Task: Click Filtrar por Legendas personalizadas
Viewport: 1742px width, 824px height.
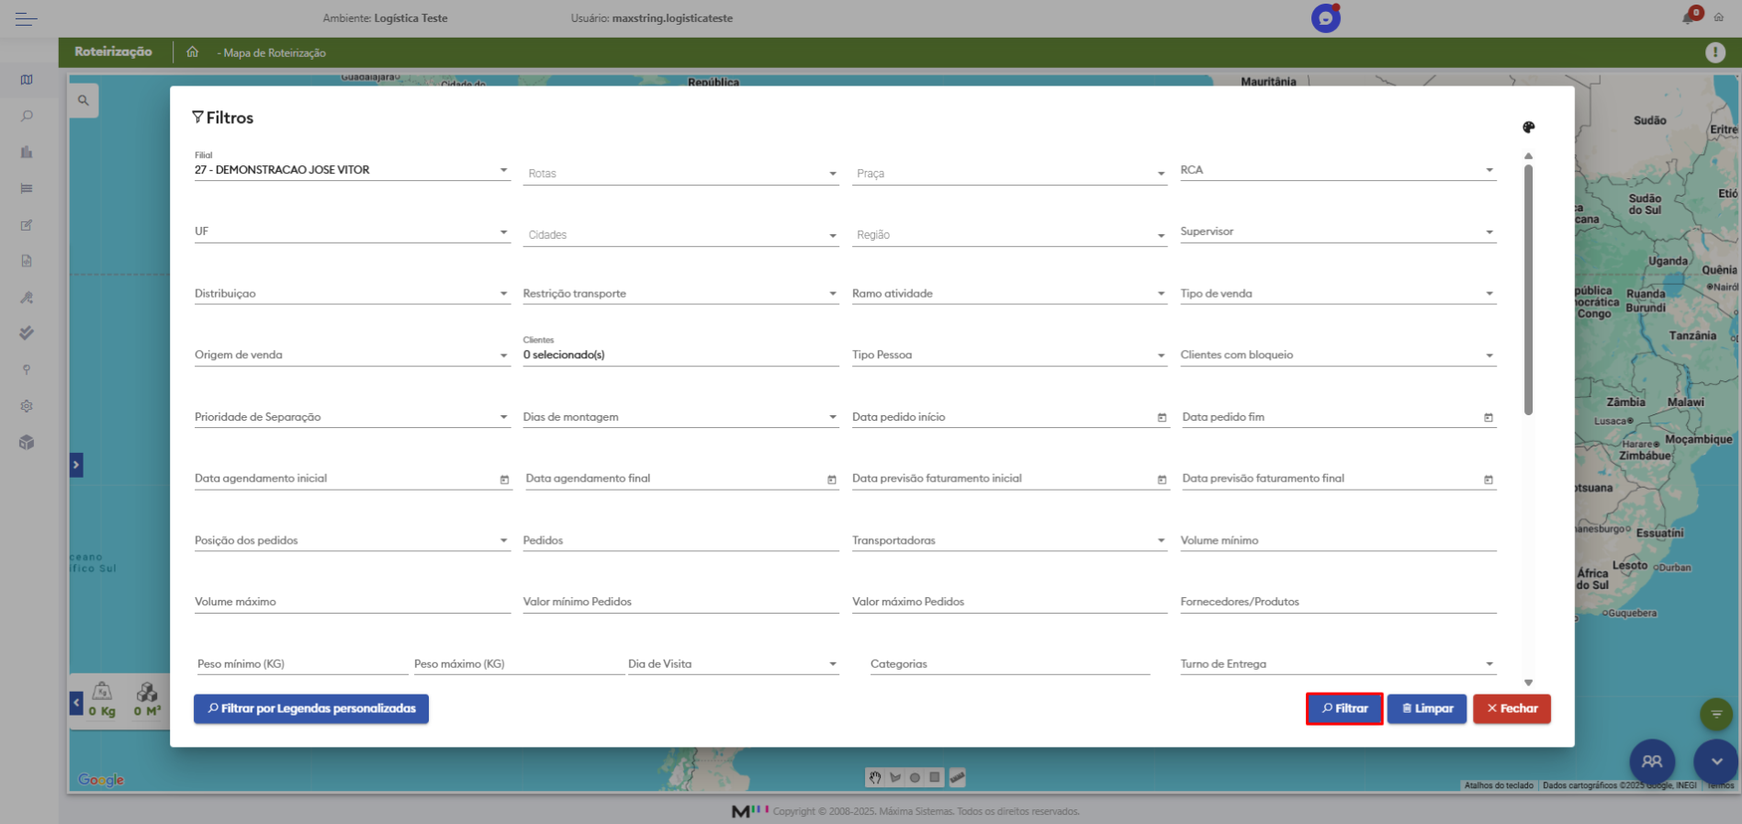Action: pos(311,708)
